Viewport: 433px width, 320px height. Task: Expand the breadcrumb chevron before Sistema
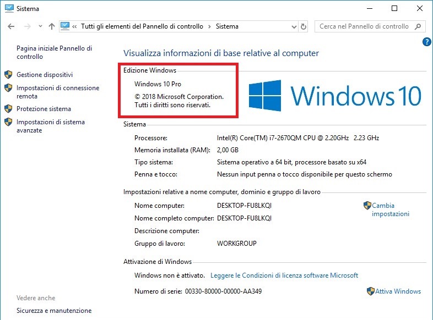(209, 26)
